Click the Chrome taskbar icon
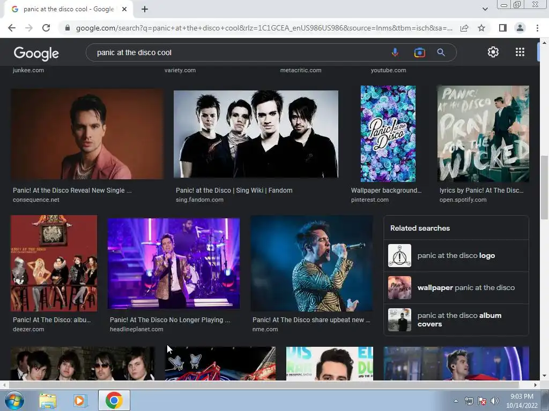Screen dimensions: 549x411 (x=114, y=400)
